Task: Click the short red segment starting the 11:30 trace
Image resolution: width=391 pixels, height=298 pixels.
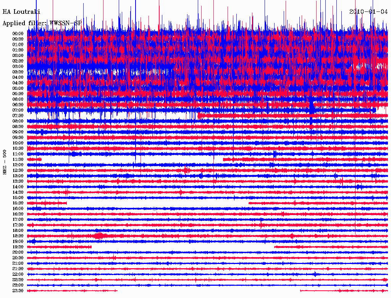Action: coord(34,159)
